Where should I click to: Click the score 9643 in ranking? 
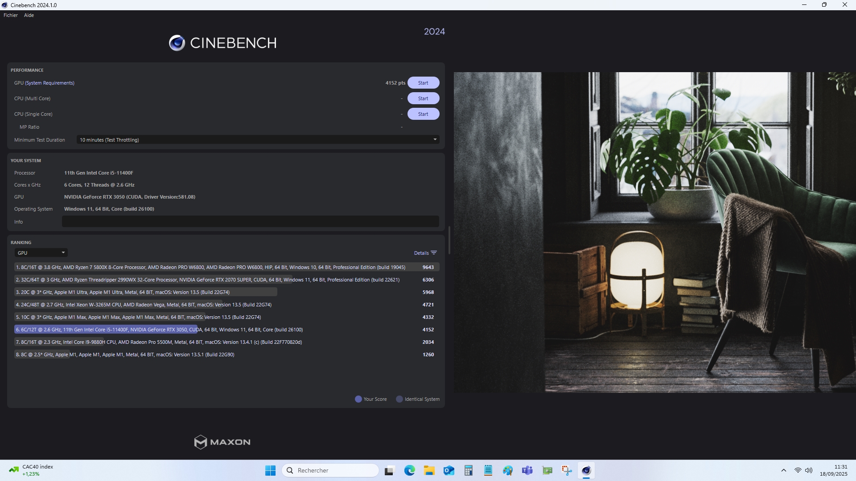(x=428, y=267)
